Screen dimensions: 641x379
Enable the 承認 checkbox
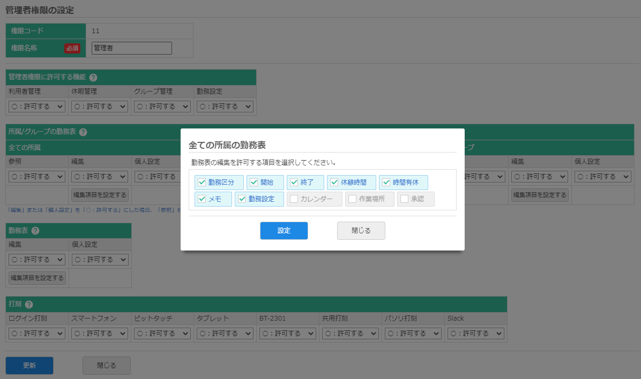click(405, 199)
